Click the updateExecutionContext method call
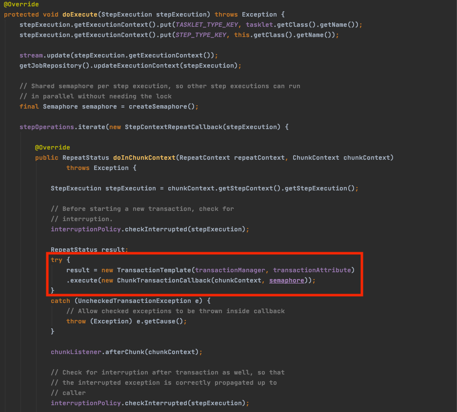Image resolution: width=457 pixels, height=412 pixels. click(137, 65)
